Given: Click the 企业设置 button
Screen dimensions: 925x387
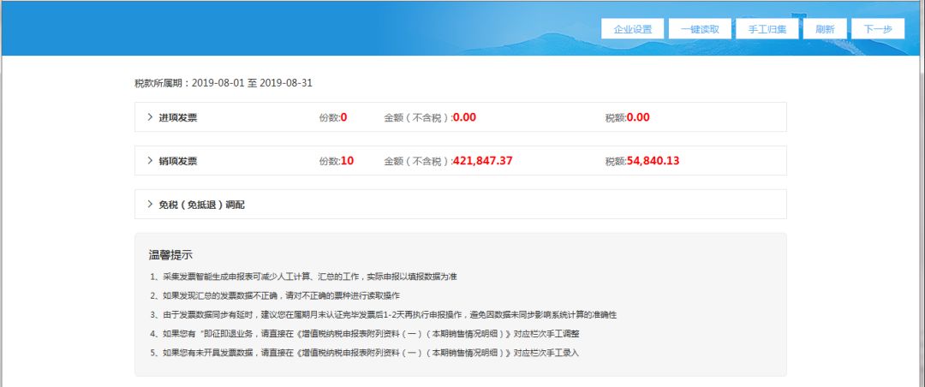Looking at the screenshot, I should pyautogui.click(x=633, y=29).
